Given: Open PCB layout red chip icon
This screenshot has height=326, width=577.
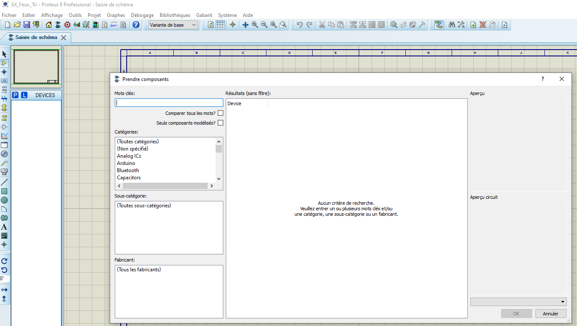Looking at the screenshot, I should point(67,25).
